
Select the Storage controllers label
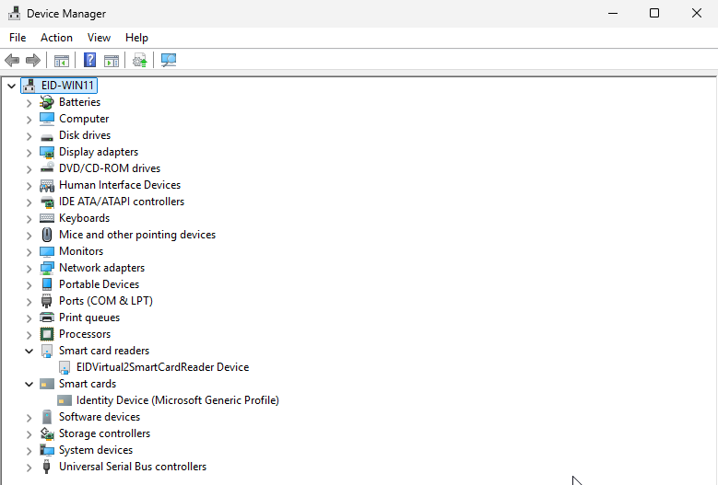(104, 433)
